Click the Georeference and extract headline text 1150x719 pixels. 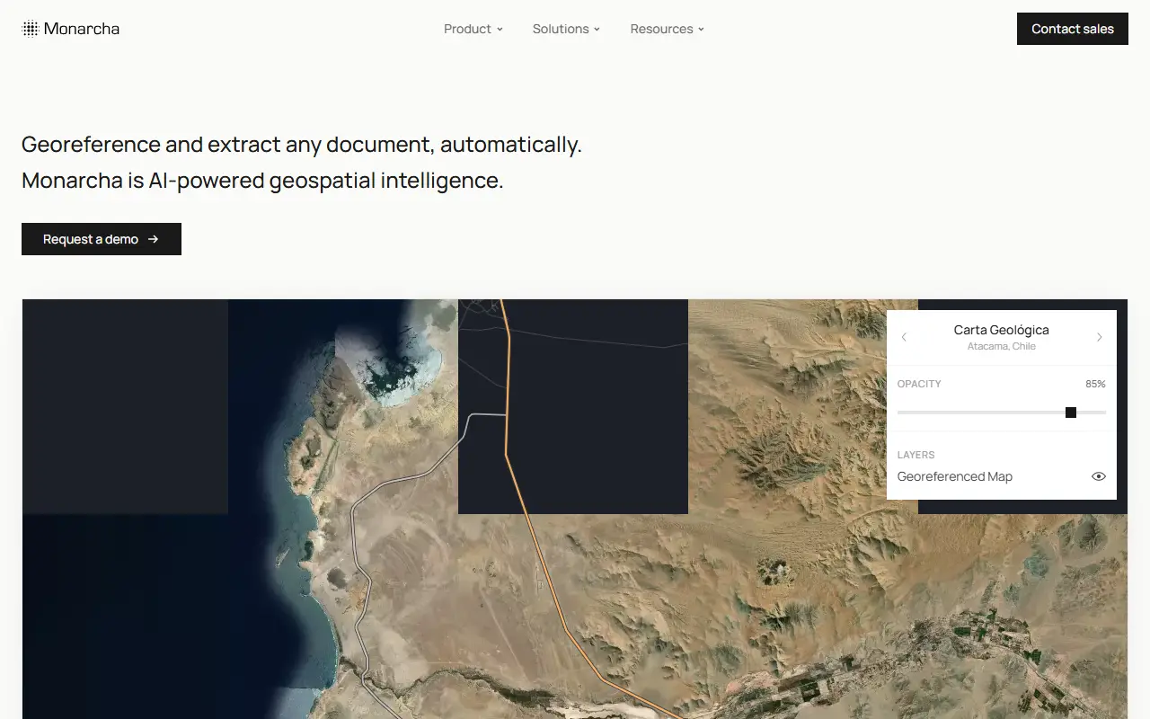302,145
